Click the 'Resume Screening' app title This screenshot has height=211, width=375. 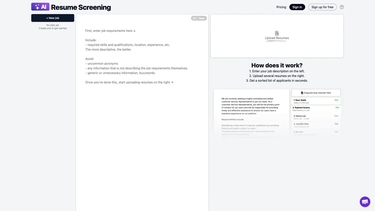81,7
